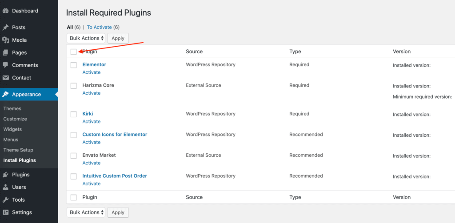455x223 pixels.
Task: Go to Theme Setup in Appearance submenu
Action: [x=18, y=150]
